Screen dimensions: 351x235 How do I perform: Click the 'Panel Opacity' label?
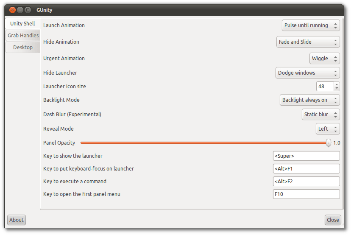[59, 143]
